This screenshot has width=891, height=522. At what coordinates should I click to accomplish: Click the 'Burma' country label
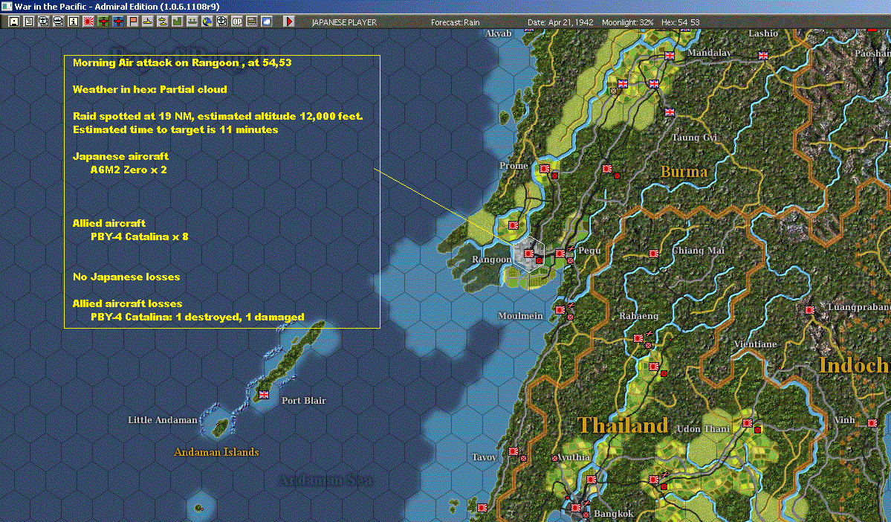(x=684, y=171)
